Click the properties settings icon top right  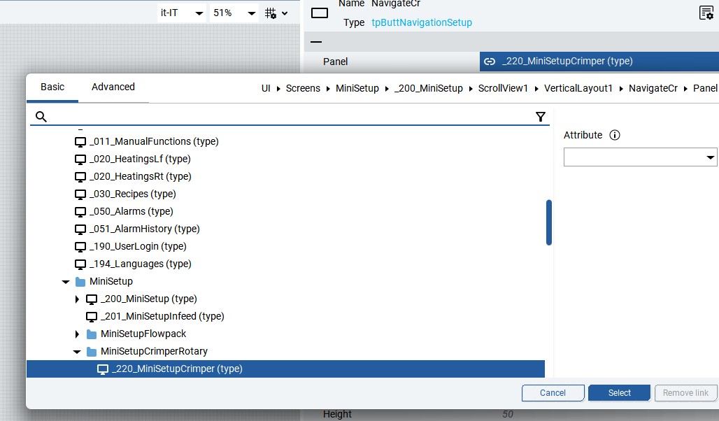click(706, 13)
